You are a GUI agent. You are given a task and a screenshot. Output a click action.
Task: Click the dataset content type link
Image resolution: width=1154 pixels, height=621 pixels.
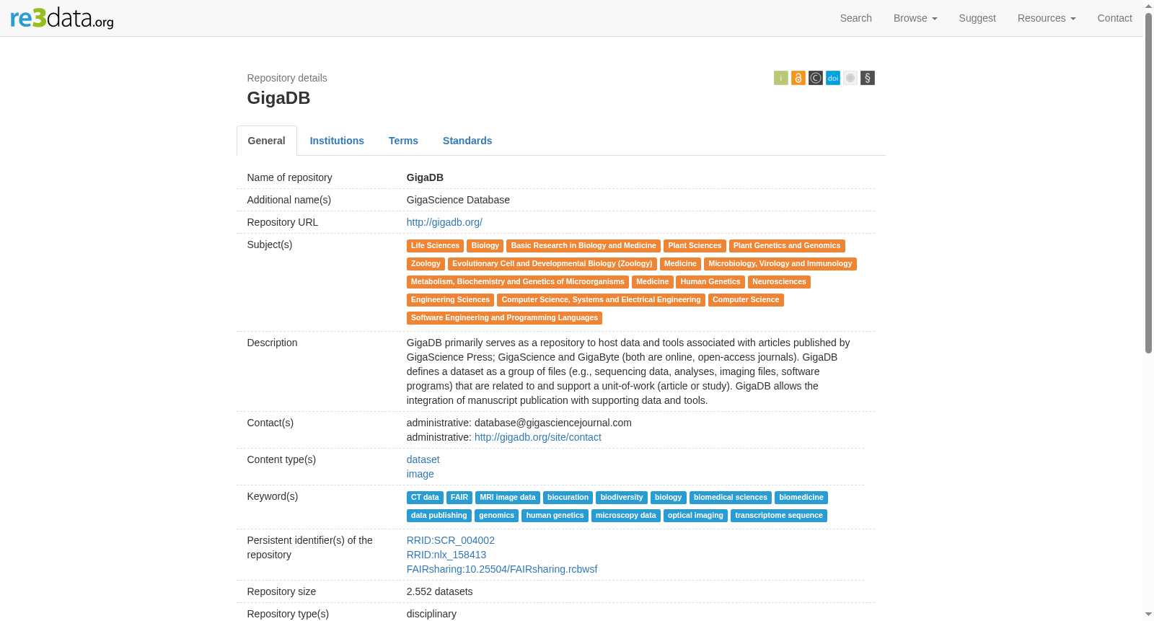(423, 459)
